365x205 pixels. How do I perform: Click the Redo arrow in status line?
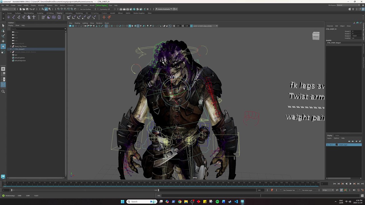pos(33,9)
